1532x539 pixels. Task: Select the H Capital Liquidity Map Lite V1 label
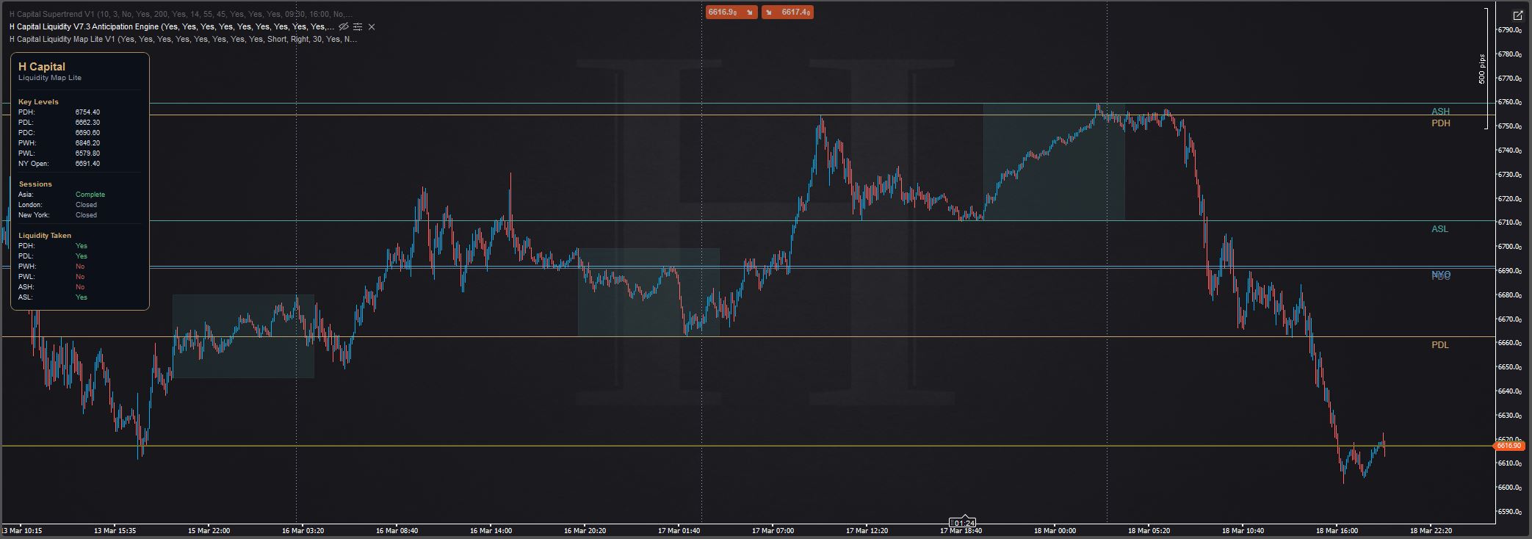pos(184,39)
